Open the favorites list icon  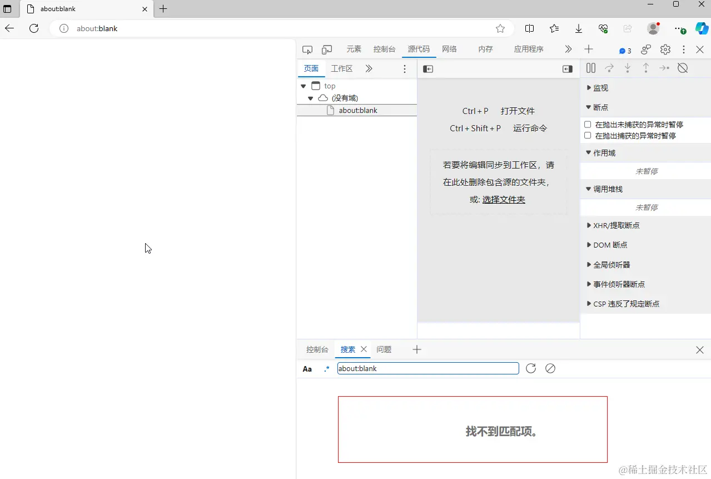pos(554,28)
